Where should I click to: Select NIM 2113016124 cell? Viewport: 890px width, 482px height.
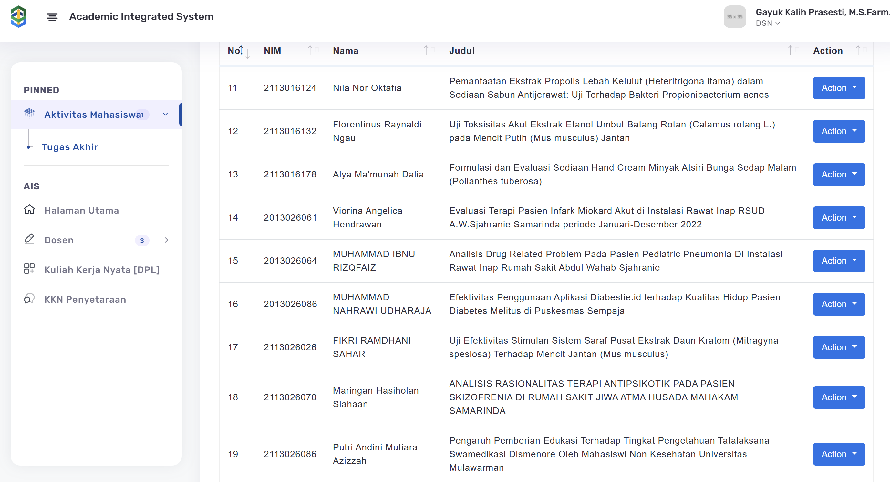click(x=290, y=88)
